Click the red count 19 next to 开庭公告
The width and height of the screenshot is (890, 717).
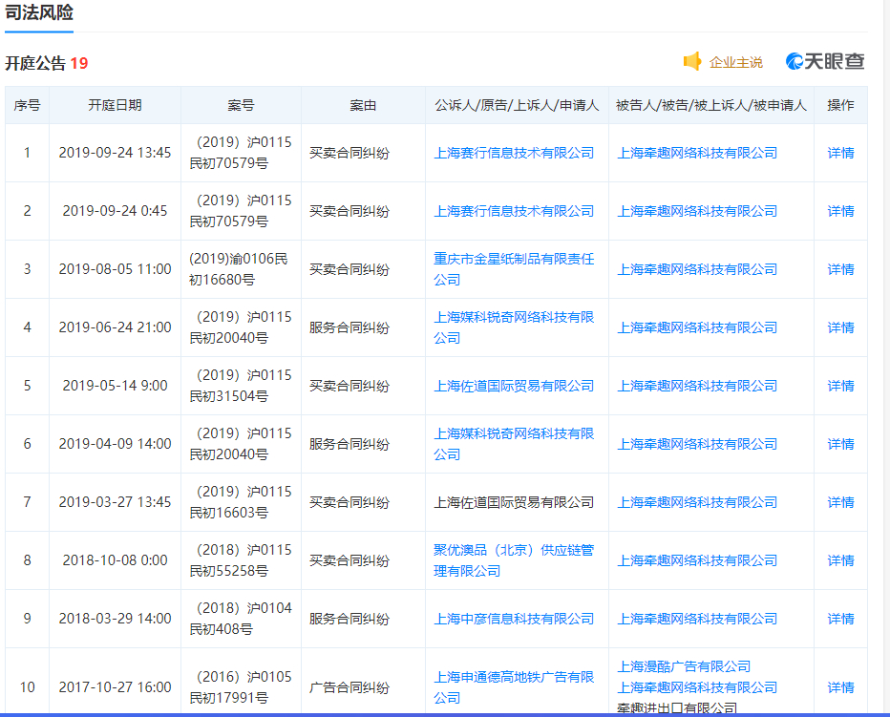point(79,63)
